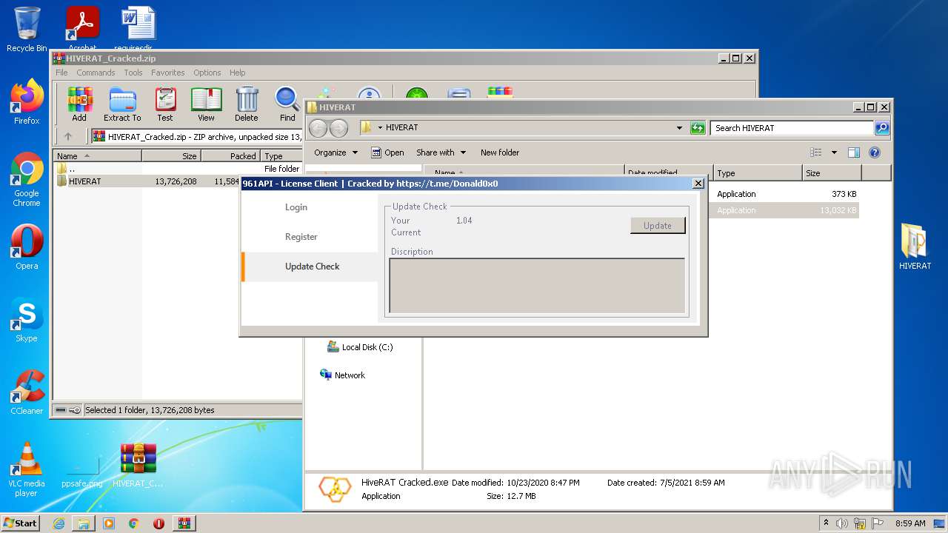Viewport: 948px width, 533px height.
Task: Sort WinRAR list by Size column
Action: tap(171, 156)
